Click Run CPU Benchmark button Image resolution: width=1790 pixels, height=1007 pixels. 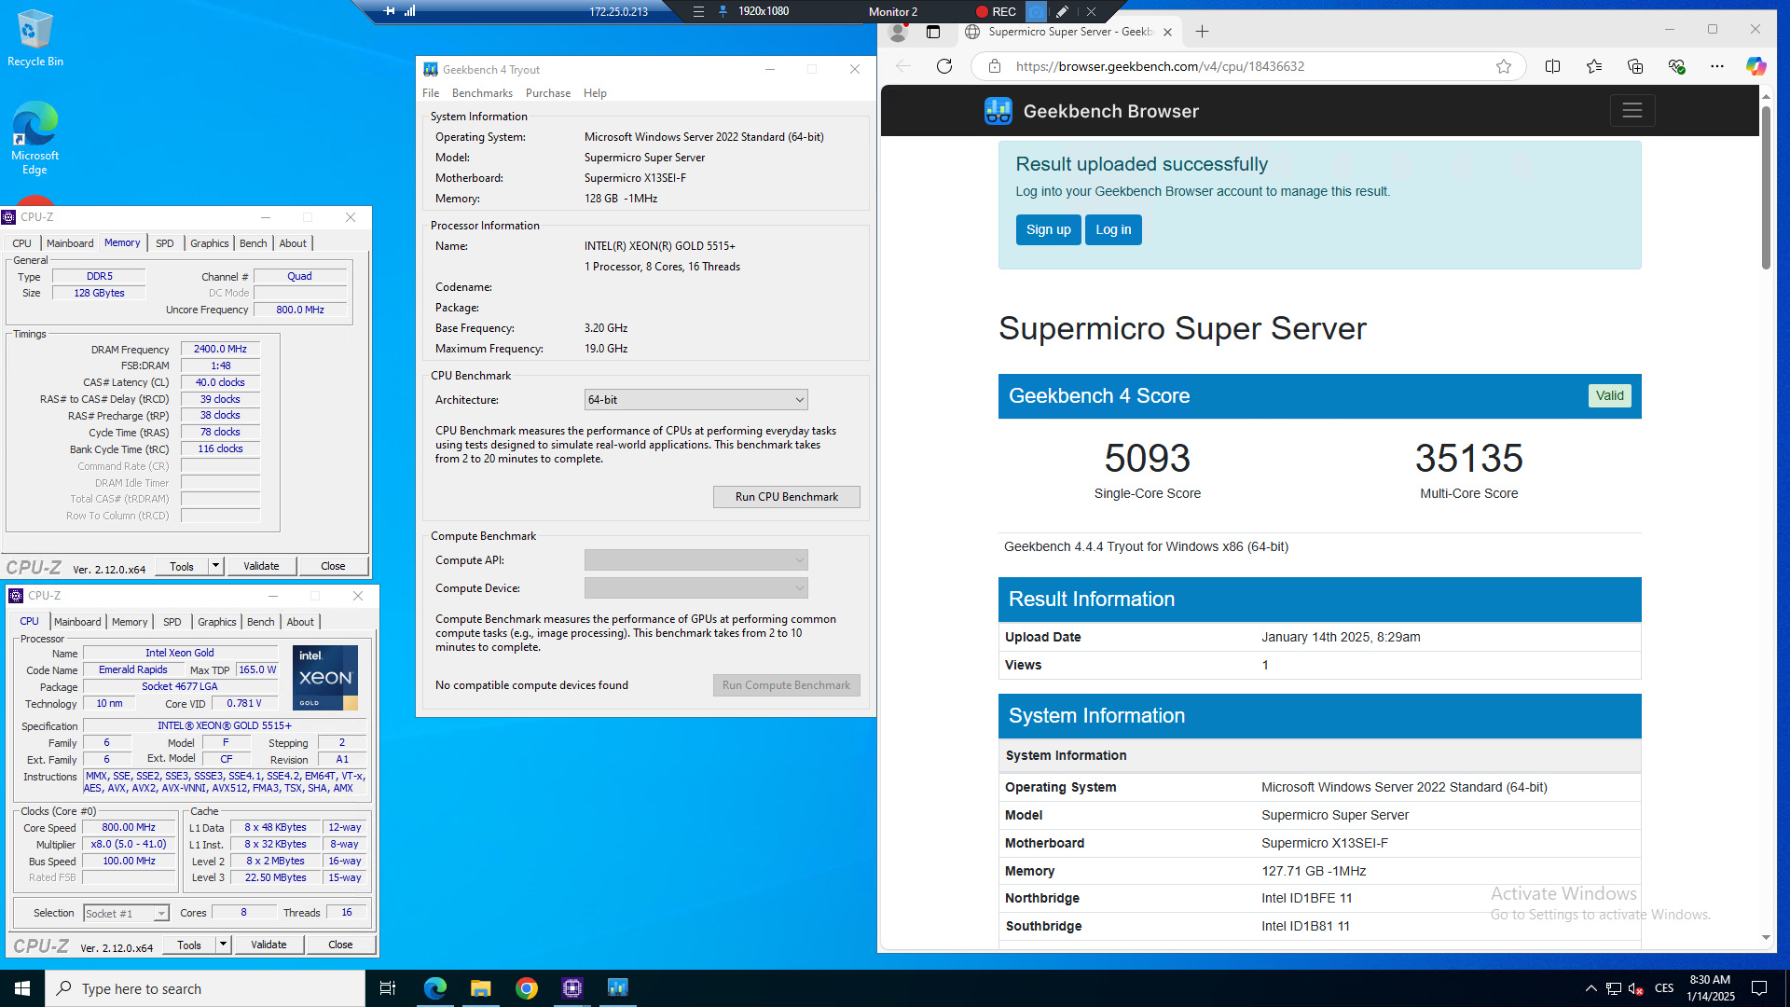(787, 497)
